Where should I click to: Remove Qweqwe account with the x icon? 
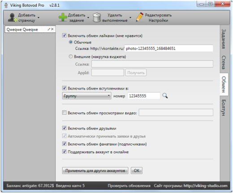tap(52, 29)
